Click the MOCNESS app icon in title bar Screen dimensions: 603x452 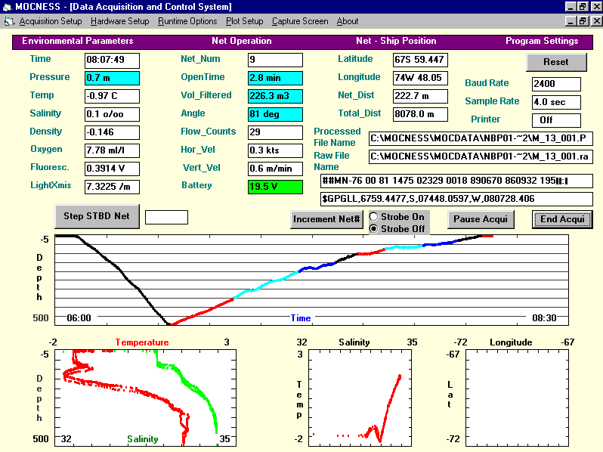click(8, 7)
